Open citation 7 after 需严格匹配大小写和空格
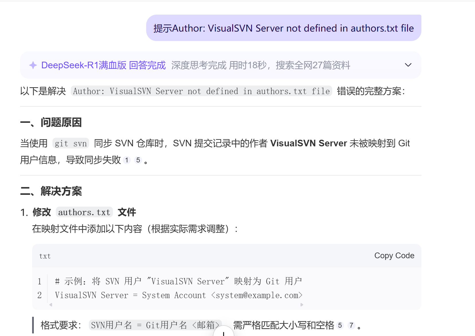The width and height of the screenshot is (475, 336). pos(351,325)
